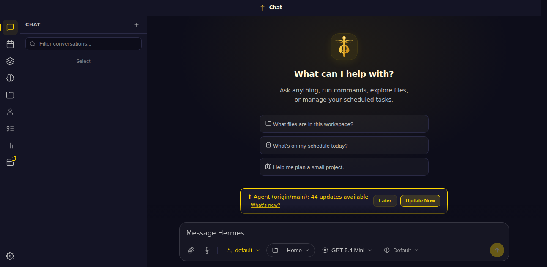Viewport: 547px width, 267px height.
Task: Open the person profile icon in sidebar
Action: tap(10, 112)
